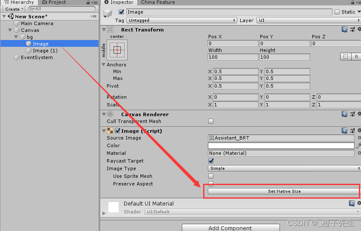Toggle raw edit mode R button
This screenshot has width=361, height=231.
pyautogui.click(x=356, y=57)
